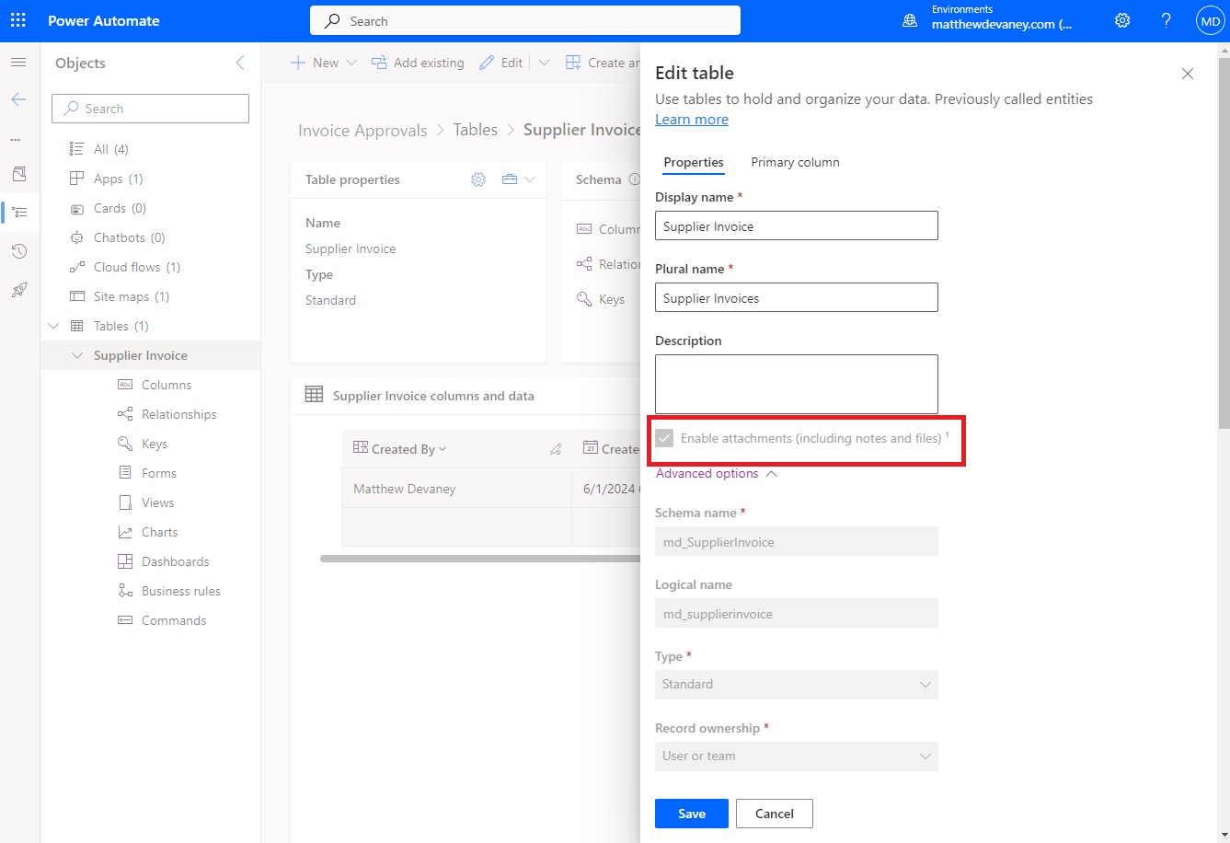Switch to the Primary column tab
Viewport: 1230px width, 843px height.
pyautogui.click(x=795, y=162)
